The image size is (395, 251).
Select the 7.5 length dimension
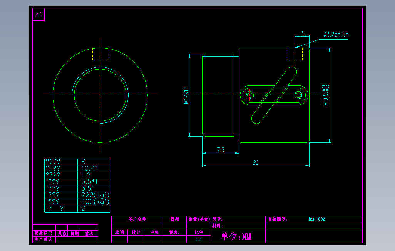[x=221, y=150]
